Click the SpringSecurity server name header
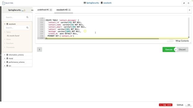 click(x=14, y=10)
